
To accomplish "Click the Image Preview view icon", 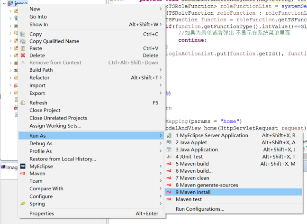I will [3, 167].
